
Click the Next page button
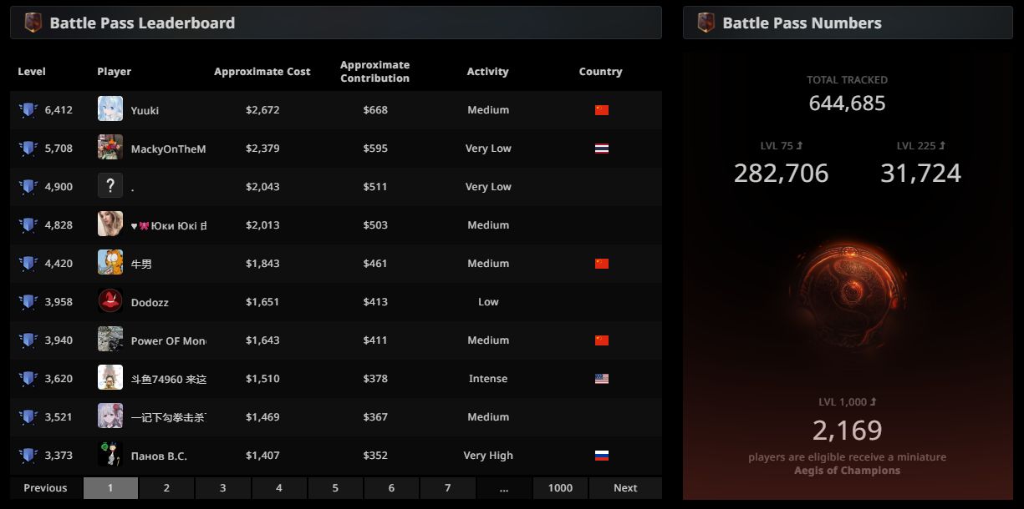(625, 488)
